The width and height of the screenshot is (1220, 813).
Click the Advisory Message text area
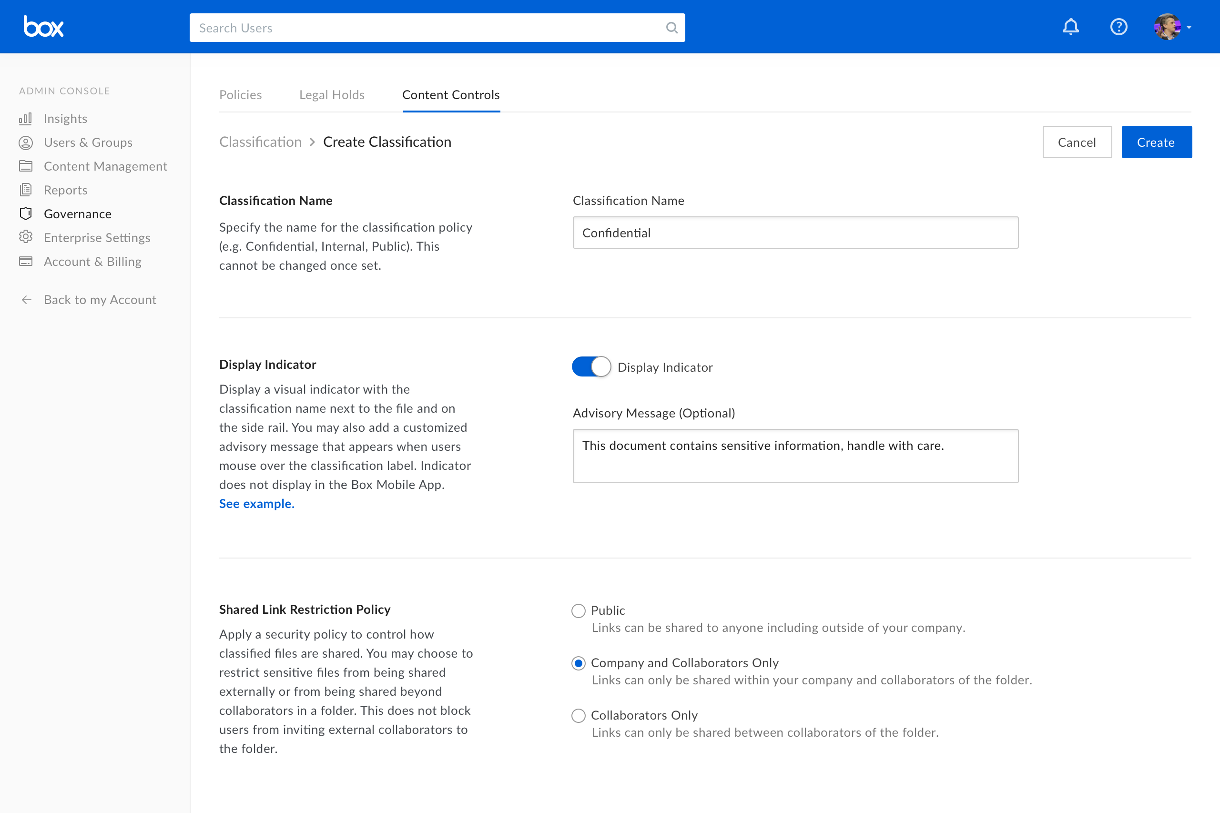coord(795,456)
